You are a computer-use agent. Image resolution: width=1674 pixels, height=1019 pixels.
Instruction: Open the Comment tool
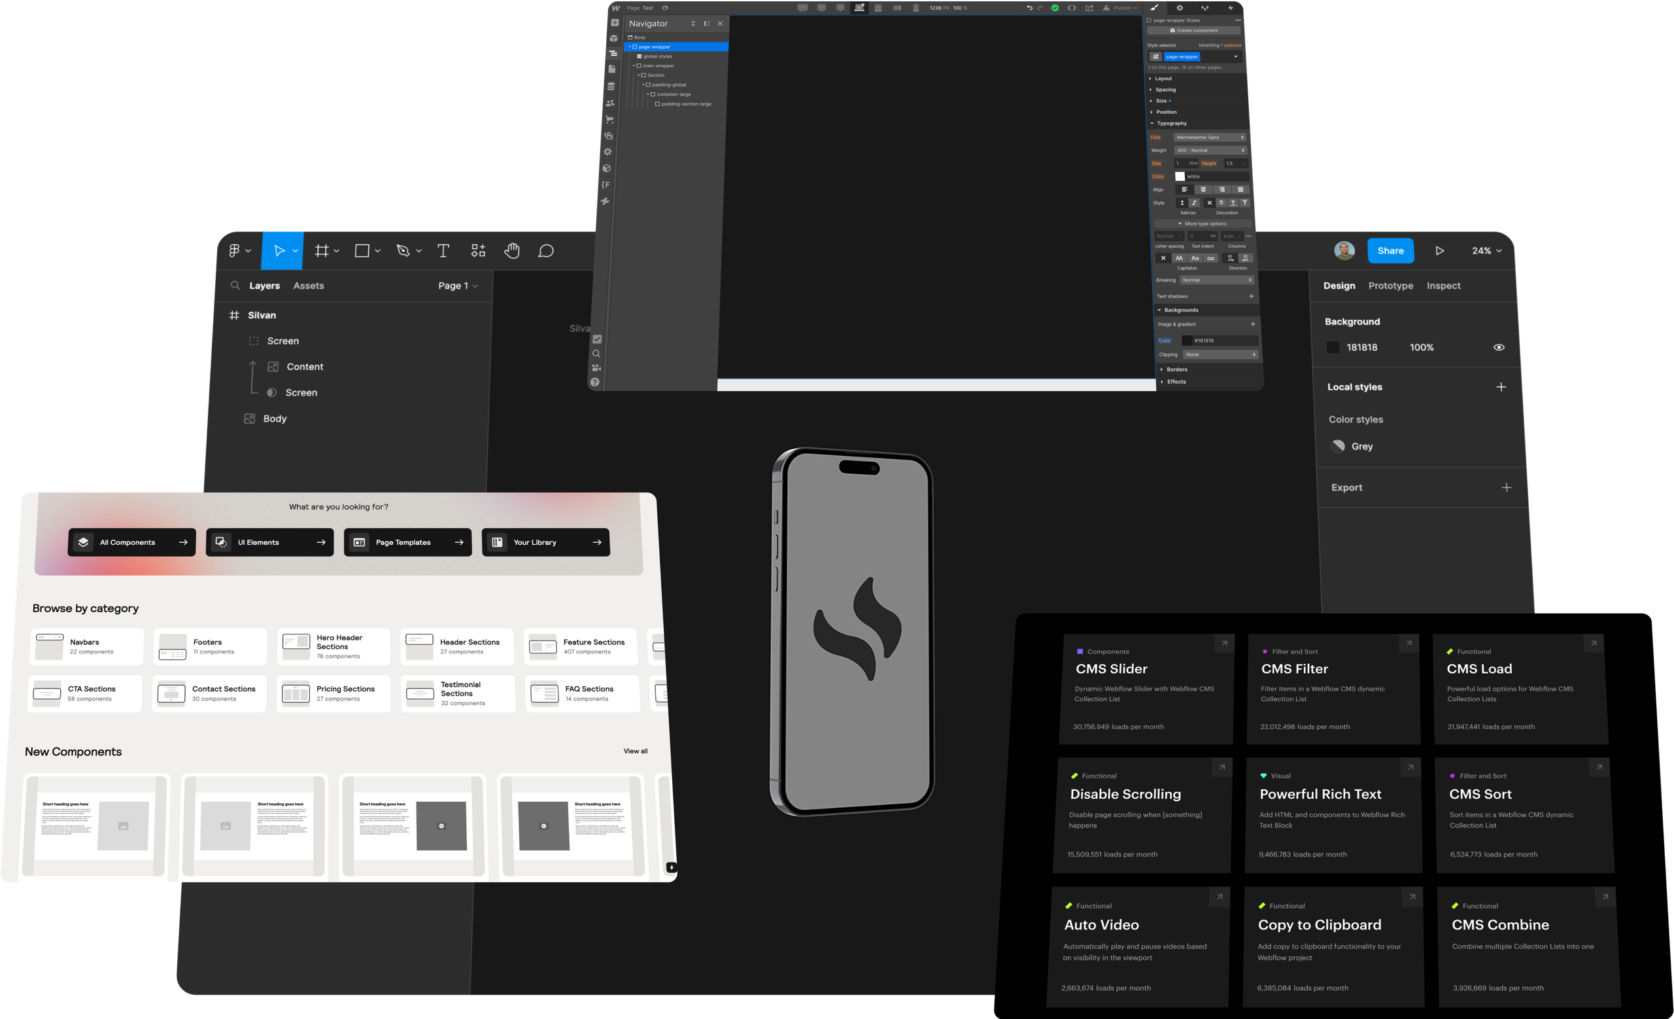pos(545,250)
